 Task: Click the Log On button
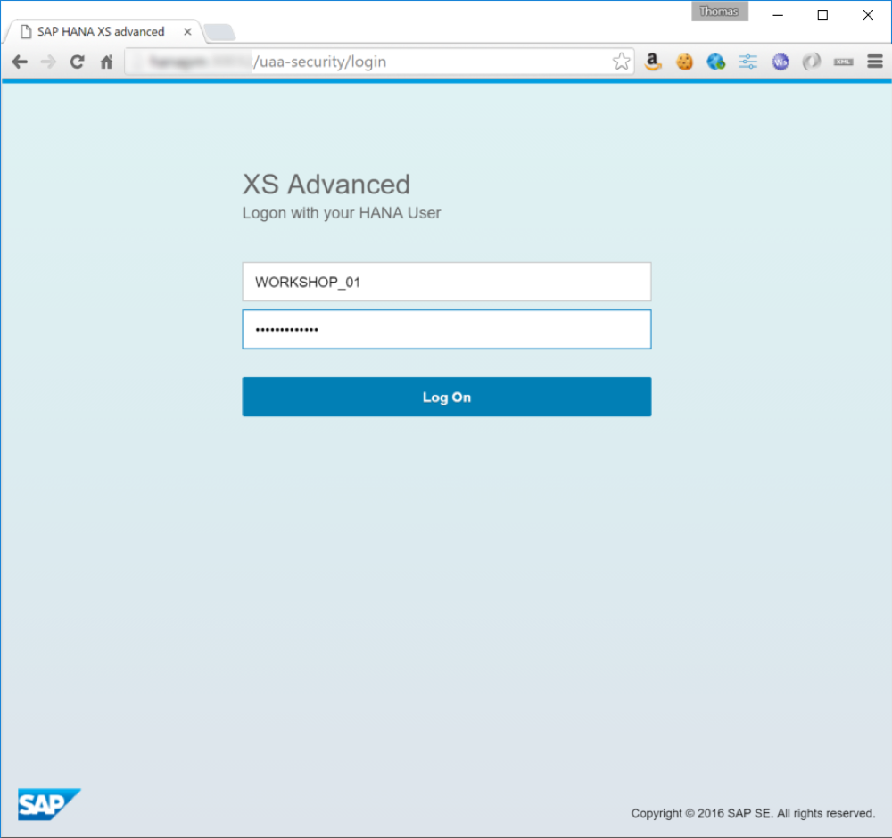[x=447, y=397]
